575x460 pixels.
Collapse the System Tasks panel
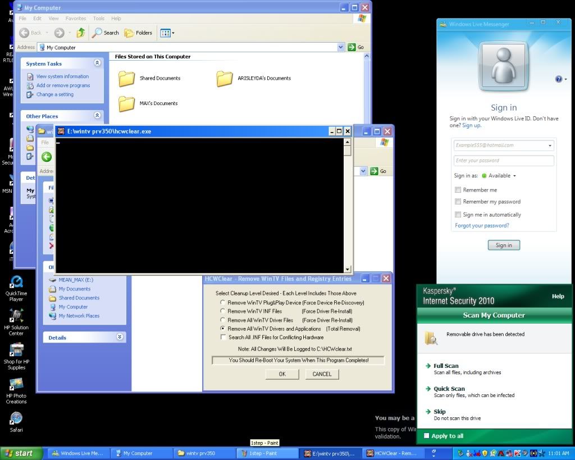pyautogui.click(x=97, y=63)
